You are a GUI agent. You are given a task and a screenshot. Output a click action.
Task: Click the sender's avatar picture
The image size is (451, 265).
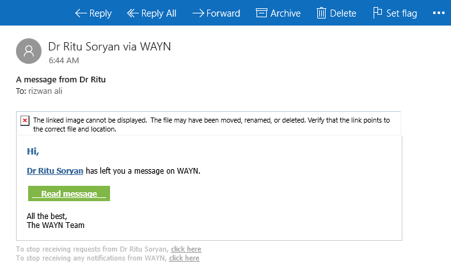(x=28, y=50)
